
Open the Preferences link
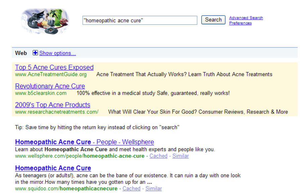pos(240,23)
